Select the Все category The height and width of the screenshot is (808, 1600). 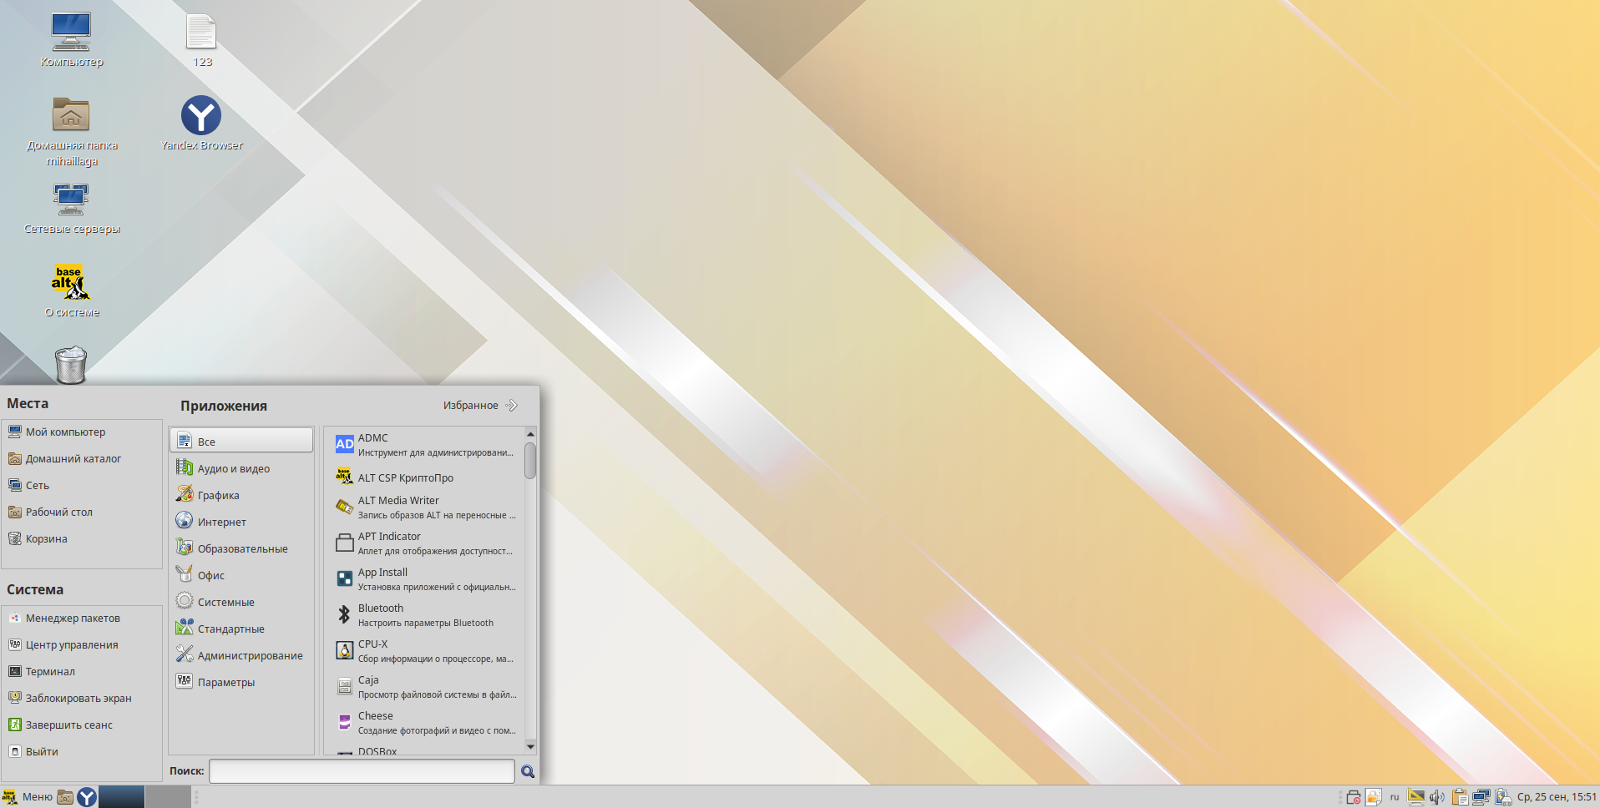(x=241, y=441)
